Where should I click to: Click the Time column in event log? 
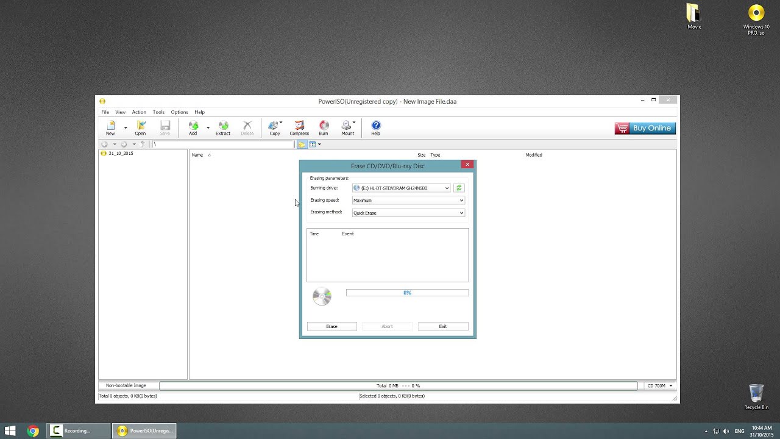pos(314,234)
